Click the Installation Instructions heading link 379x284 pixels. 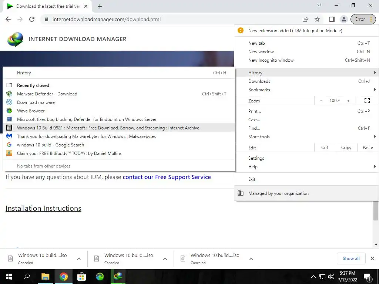pyautogui.click(x=43, y=208)
